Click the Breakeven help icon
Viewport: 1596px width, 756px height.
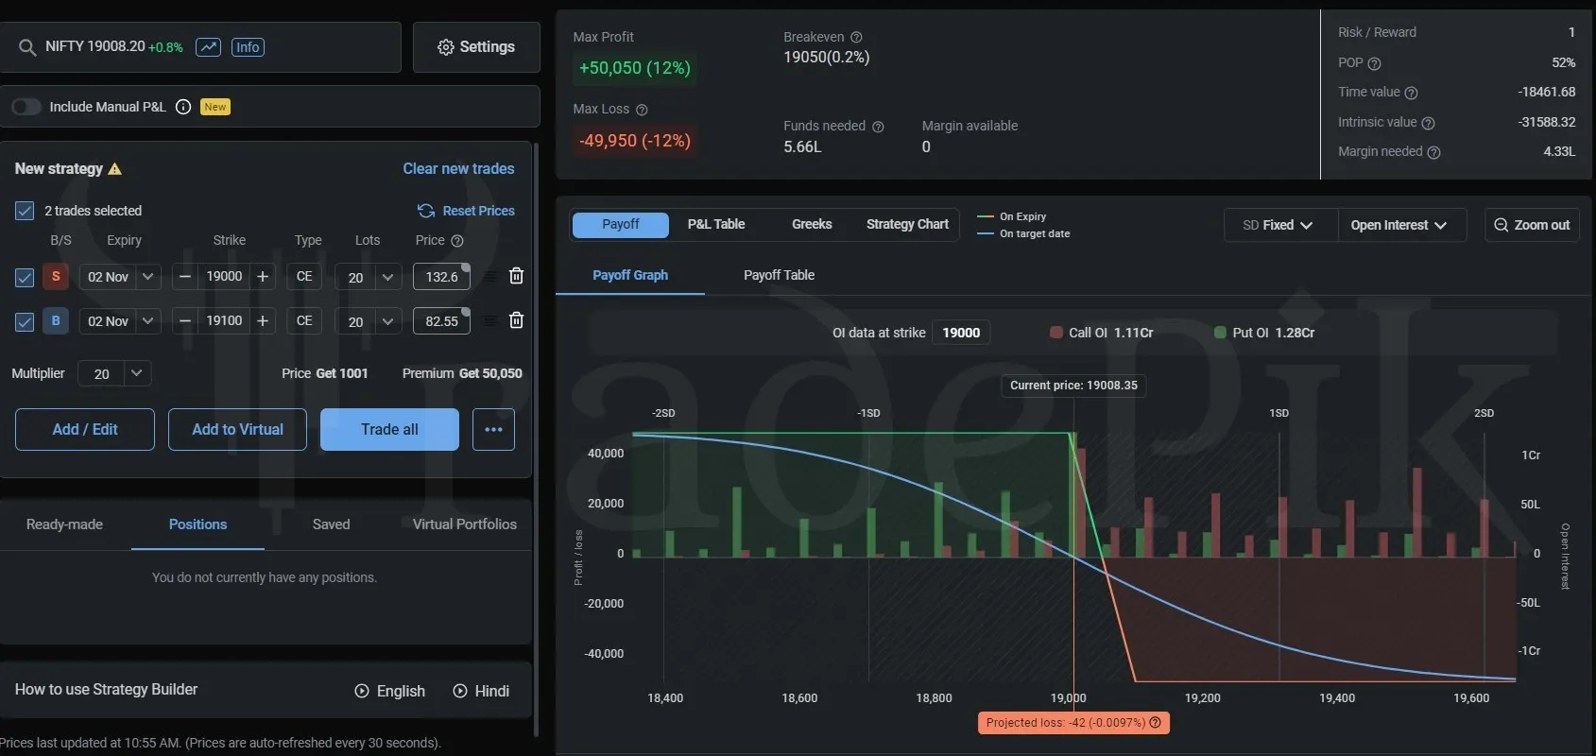[x=856, y=37]
